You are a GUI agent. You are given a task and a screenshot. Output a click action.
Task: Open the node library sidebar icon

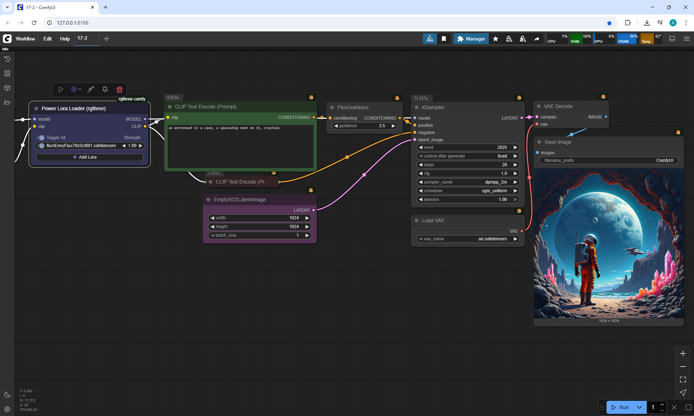click(7, 73)
